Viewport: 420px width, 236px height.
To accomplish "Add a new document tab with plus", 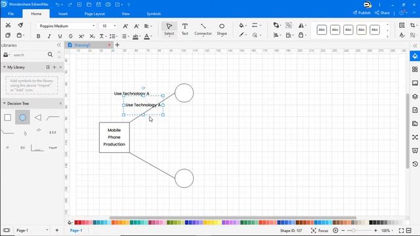I will click(117, 45).
